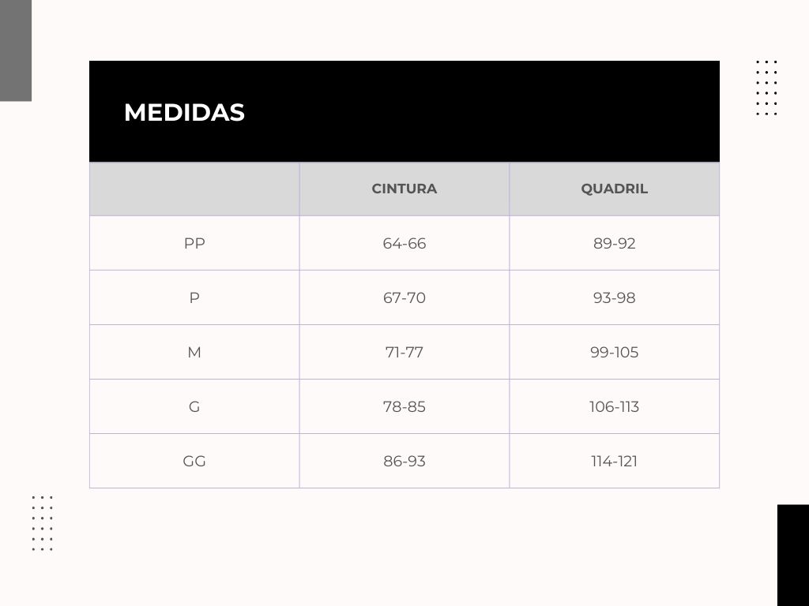Select the CINTURA column header
Image resolution: width=809 pixels, height=606 pixels.
coord(404,189)
